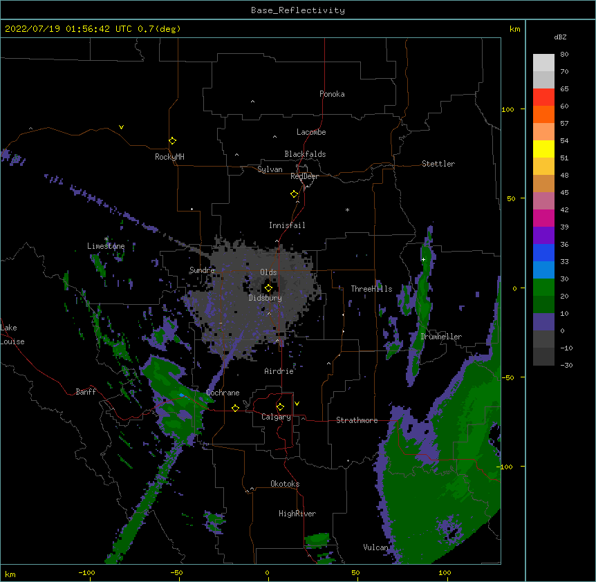Image resolution: width=596 pixels, height=582 pixels.
Task: Click the Olds label
Action: 268,272
